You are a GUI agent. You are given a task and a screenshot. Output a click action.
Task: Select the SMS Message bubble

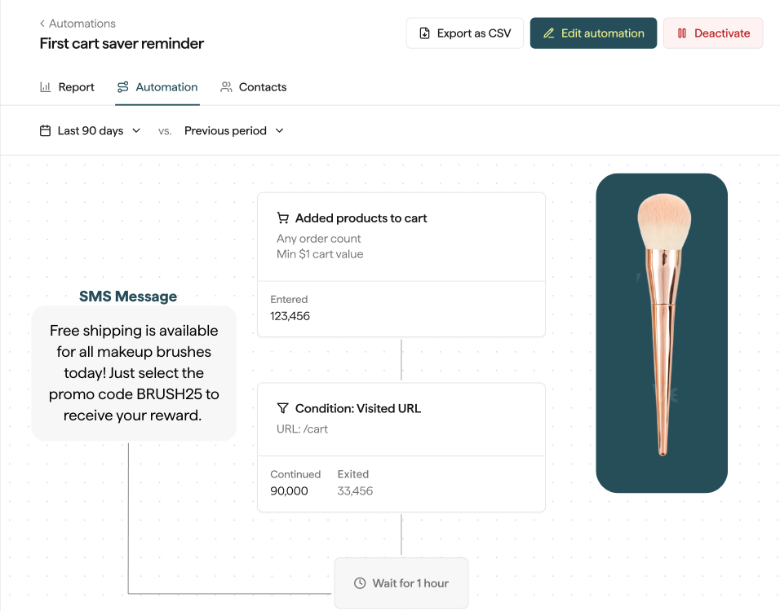point(134,372)
